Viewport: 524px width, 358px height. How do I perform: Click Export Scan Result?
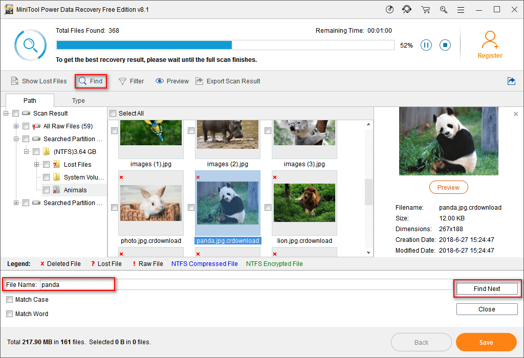point(228,81)
